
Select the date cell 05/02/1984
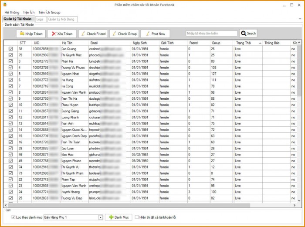click(x=145, y=154)
